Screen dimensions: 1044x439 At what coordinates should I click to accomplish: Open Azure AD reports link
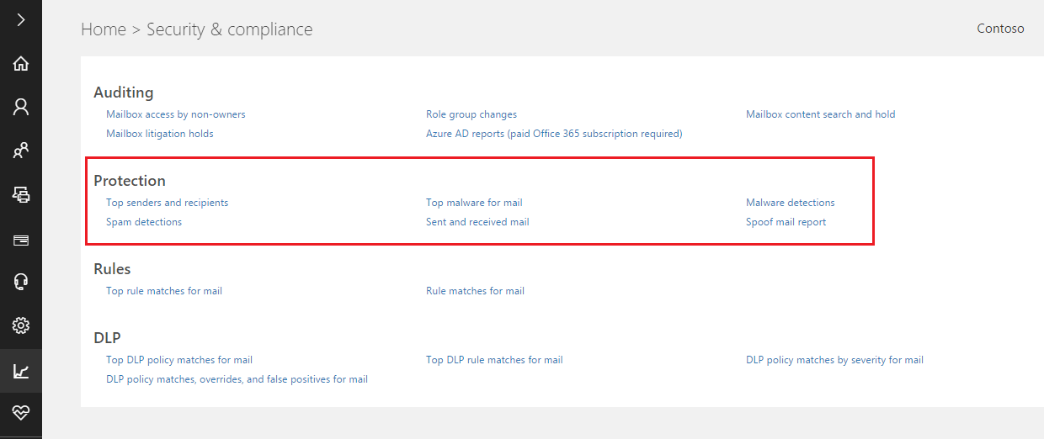tap(554, 134)
